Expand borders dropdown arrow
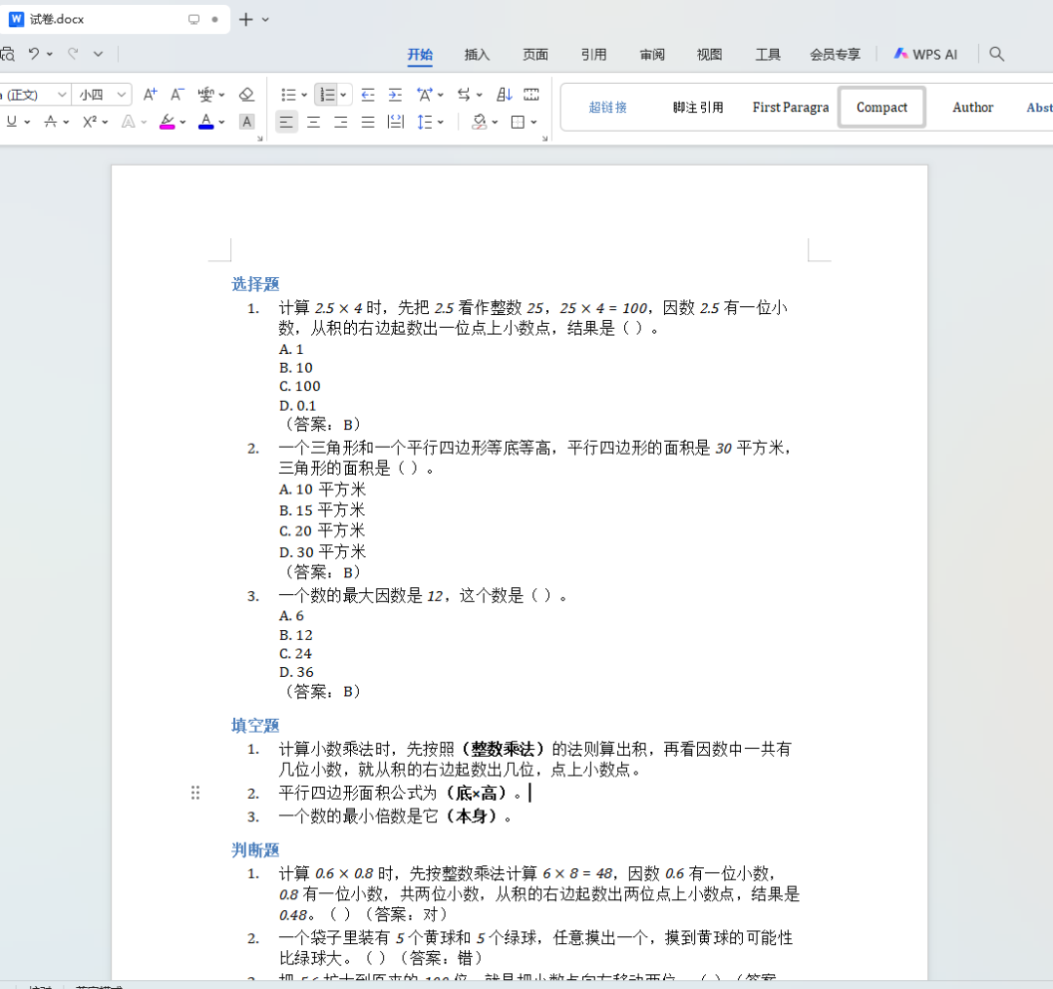This screenshot has height=989, width=1053. coord(534,122)
